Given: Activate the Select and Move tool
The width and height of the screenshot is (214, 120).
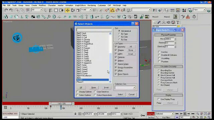Looking at the screenshot, I should 68,10.
